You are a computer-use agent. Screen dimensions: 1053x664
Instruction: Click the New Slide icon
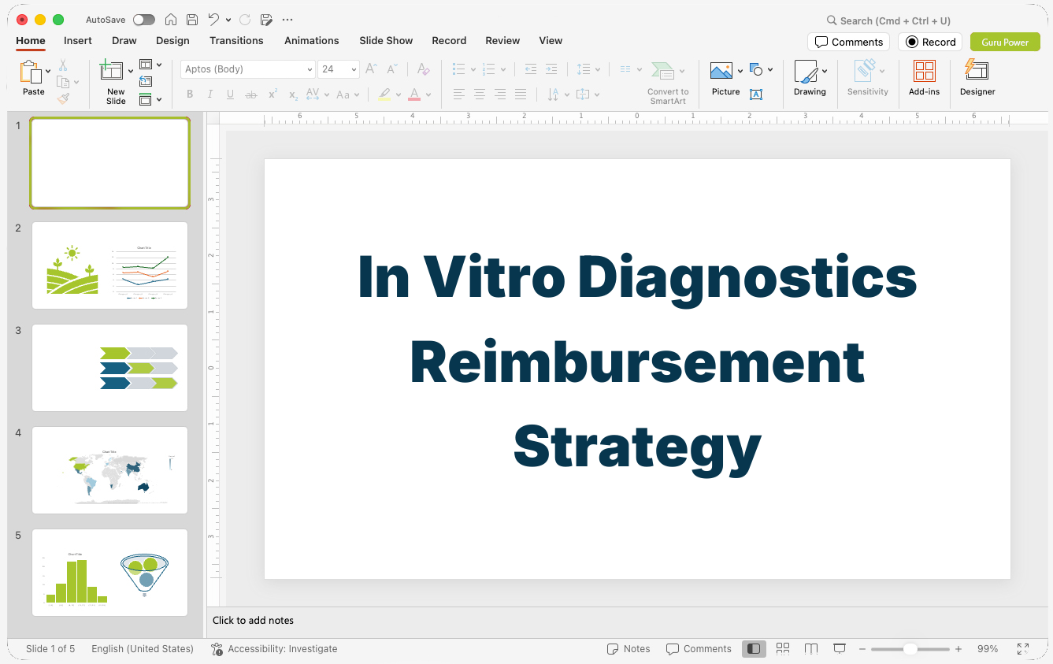[x=112, y=72]
